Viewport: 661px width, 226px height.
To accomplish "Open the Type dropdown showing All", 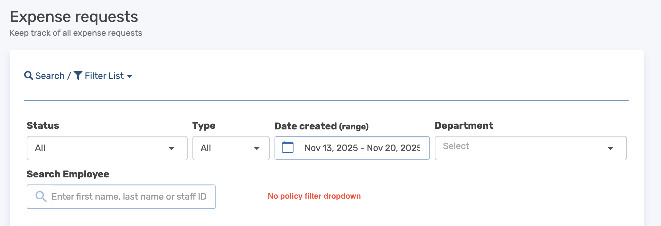I will coord(225,148).
